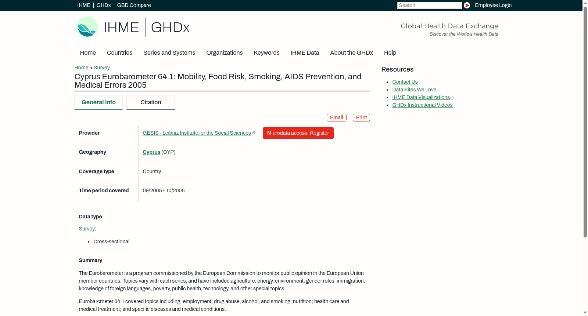Click the Resources heading
Screen dimensions: 588x316
click(x=397, y=69)
